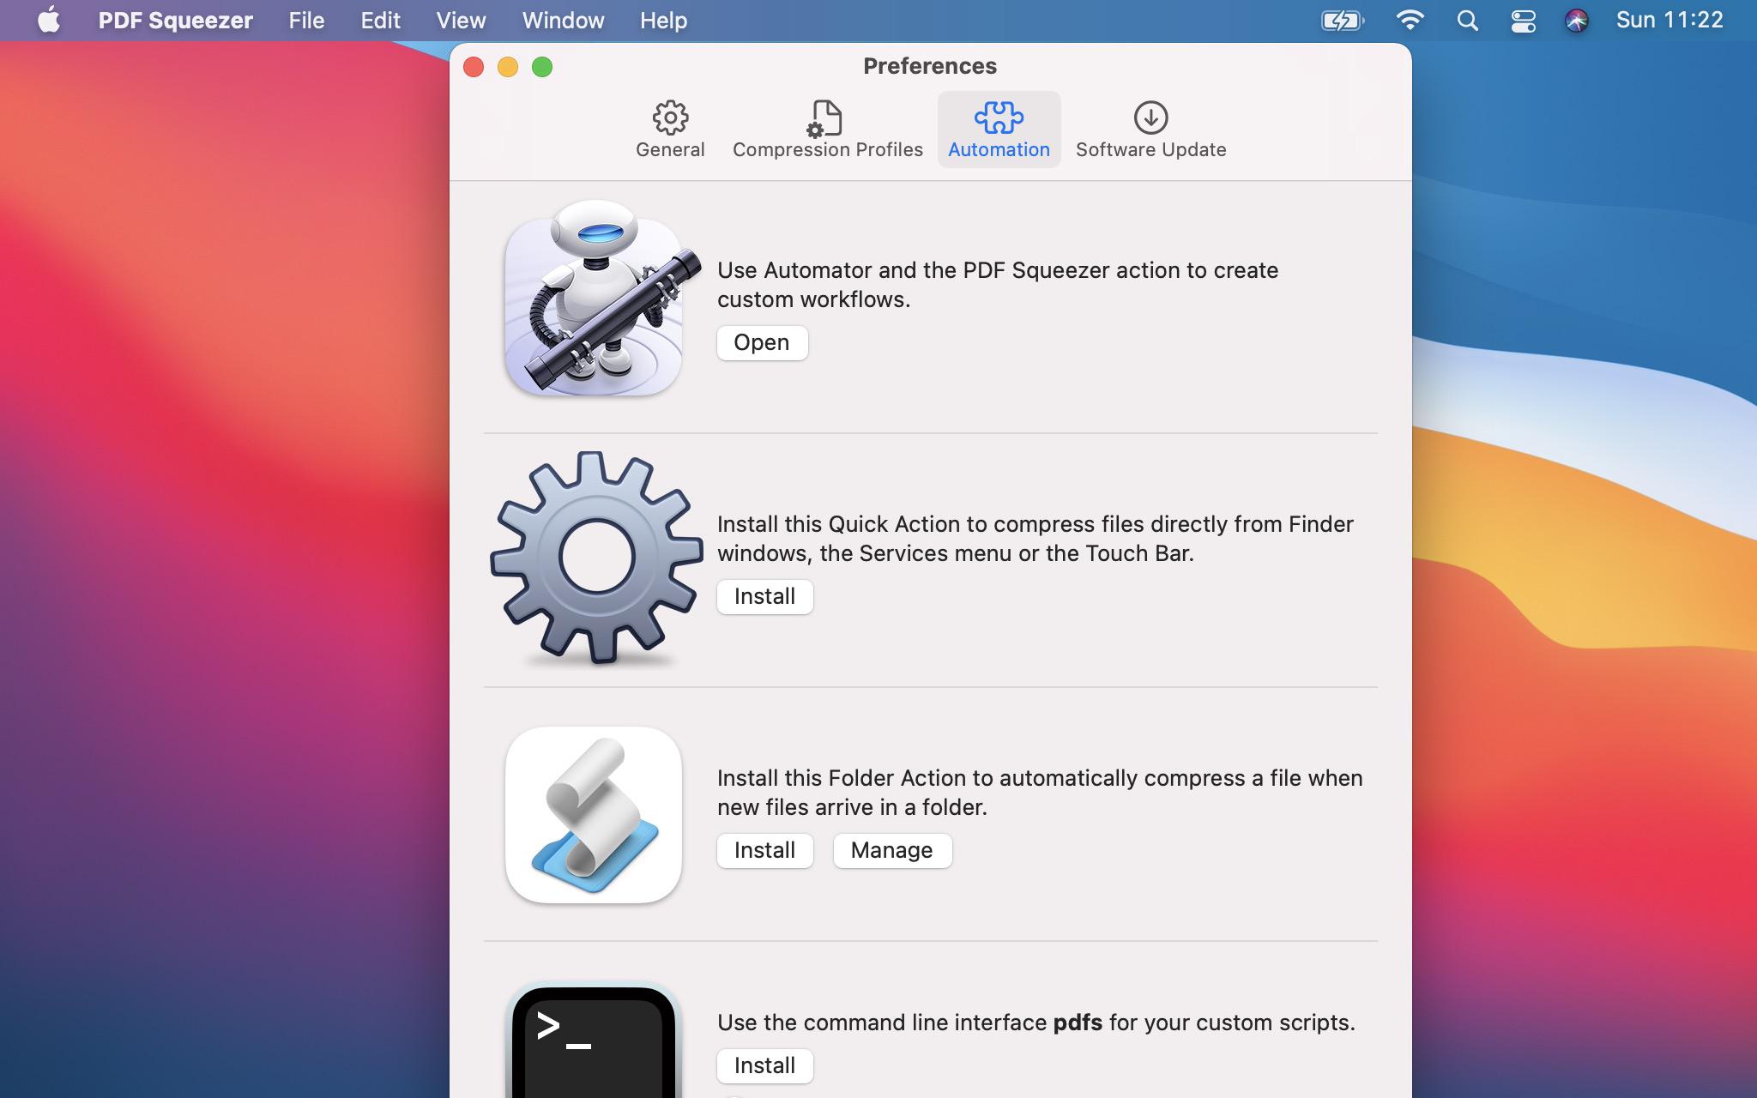Open the Wi-Fi menu bar icon

pos(1410,20)
